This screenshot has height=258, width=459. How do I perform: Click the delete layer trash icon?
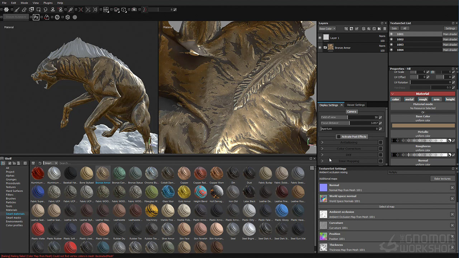click(x=385, y=29)
